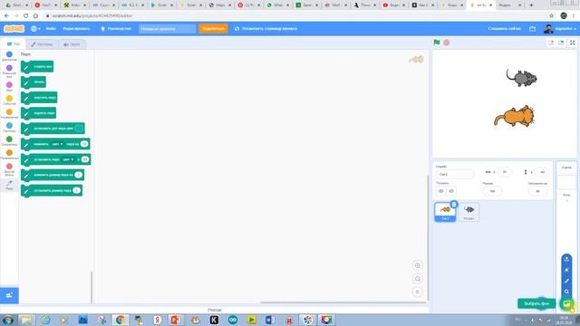Click the 'pen down' block
Image resolution: width=580 pixels, height=326 pixels.
point(39,98)
